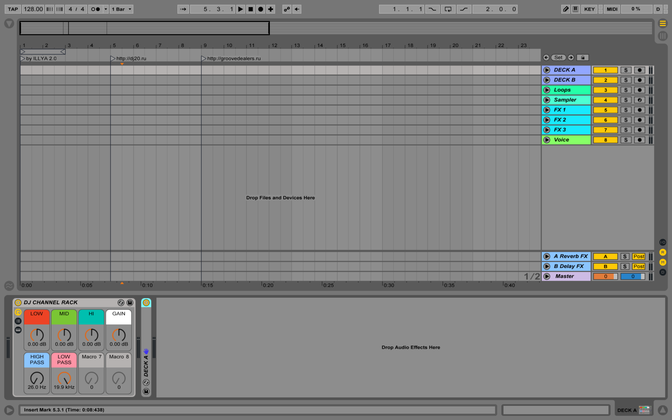Toggle the Returns section R button
The height and width of the screenshot is (420, 672).
[663, 252]
